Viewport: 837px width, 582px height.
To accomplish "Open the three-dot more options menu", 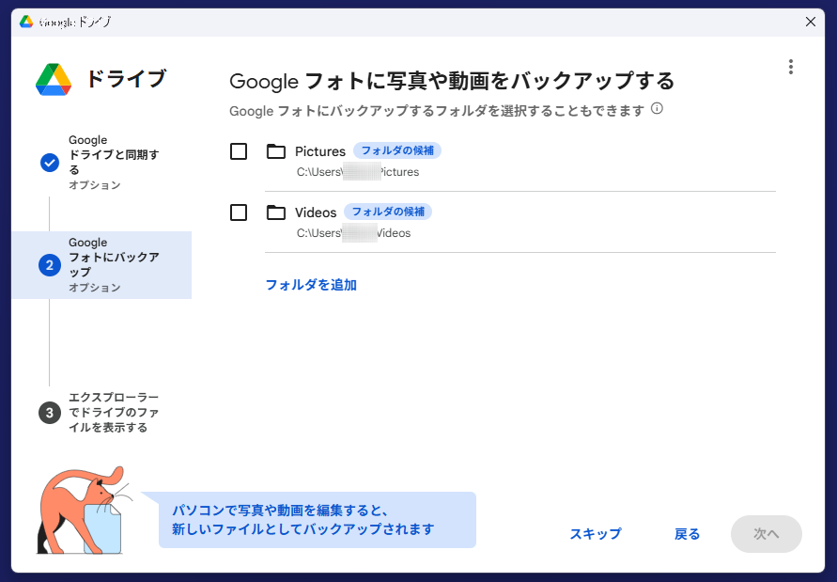I will [791, 67].
